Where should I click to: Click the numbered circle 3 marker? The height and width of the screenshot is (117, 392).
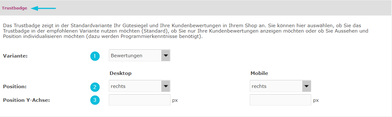click(95, 100)
